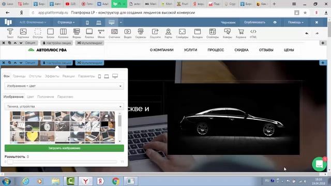This screenshot has height=186, width=331.
Task: Switch to the Фон tab
Action: click(7, 76)
